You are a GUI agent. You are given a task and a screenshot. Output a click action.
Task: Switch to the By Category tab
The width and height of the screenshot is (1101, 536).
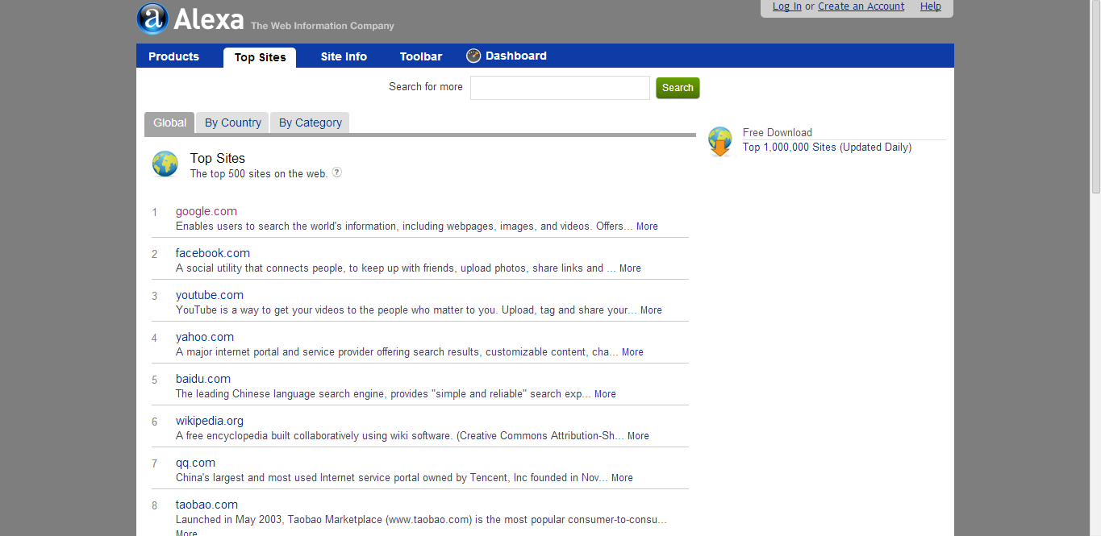coord(311,123)
